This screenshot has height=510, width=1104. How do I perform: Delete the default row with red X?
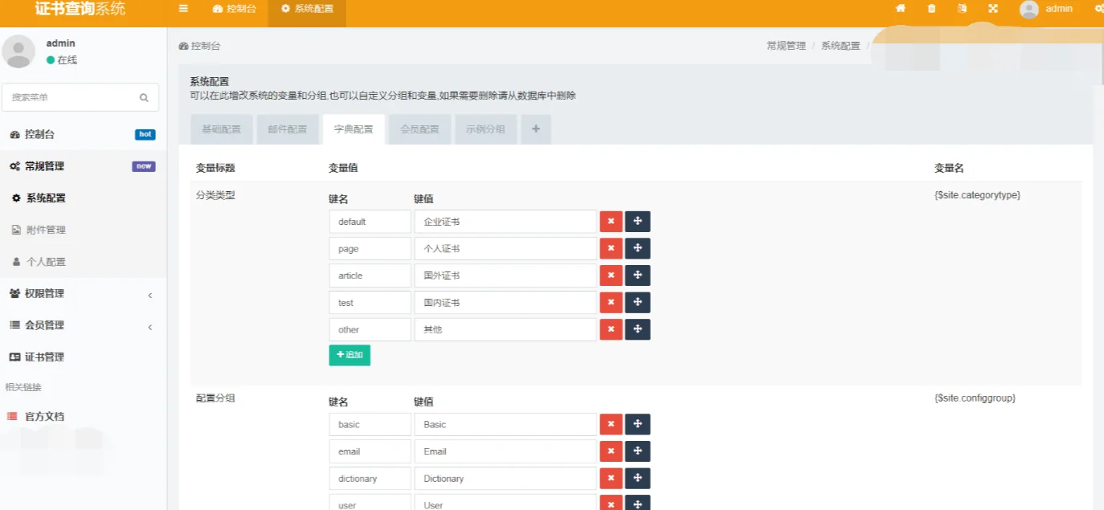[x=611, y=222]
